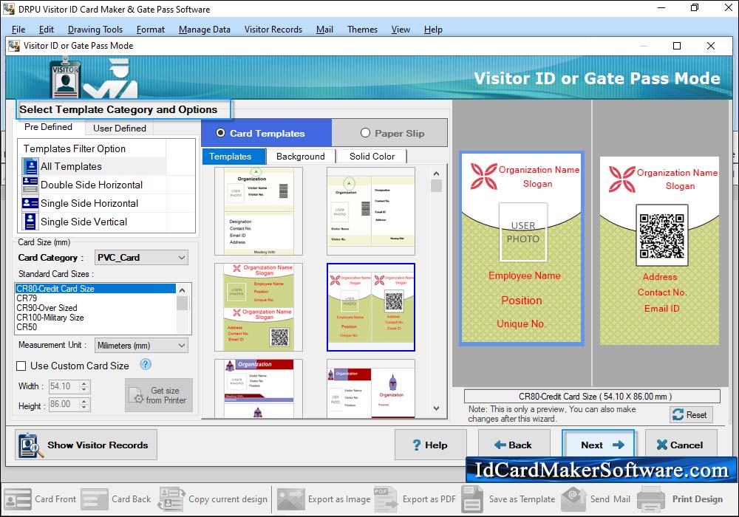Click the Get size from Printer icon

136,396
